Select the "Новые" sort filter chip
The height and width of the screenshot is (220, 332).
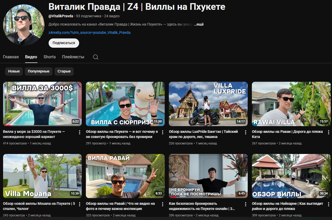14,71
